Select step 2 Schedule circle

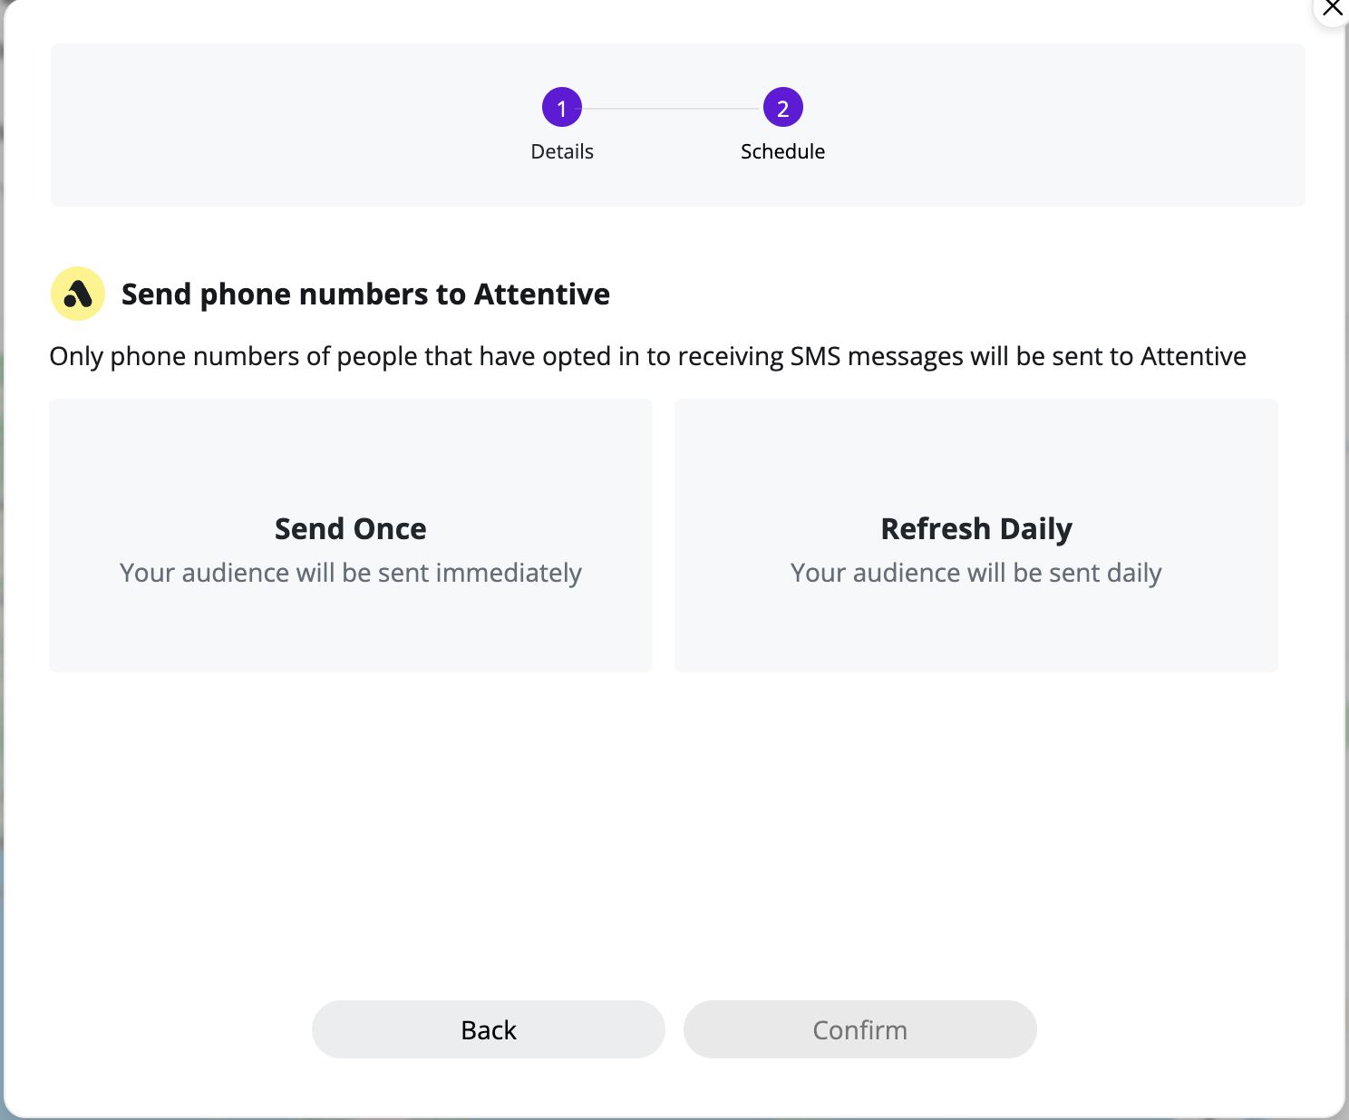(783, 108)
